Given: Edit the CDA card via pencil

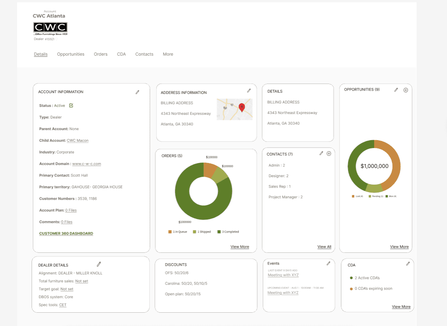Looking at the screenshot, I should [x=408, y=264].
